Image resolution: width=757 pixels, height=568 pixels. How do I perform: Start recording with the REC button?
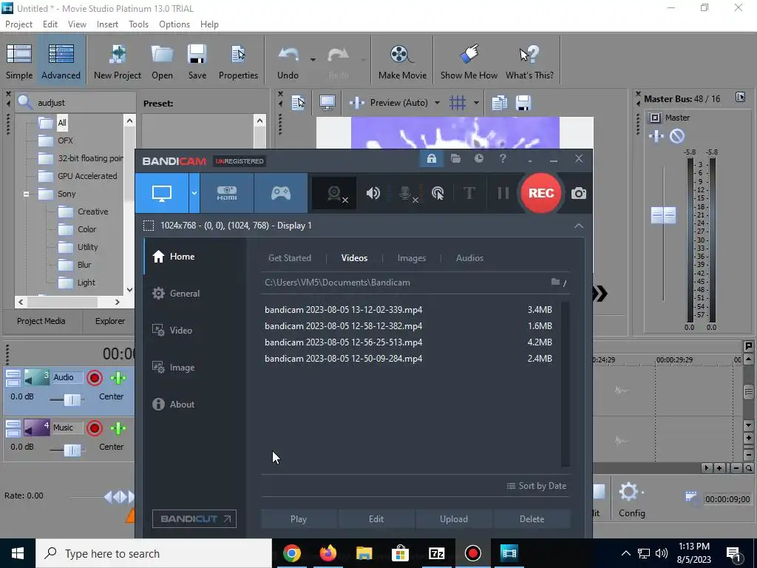pyautogui.click(x=541, y=193)
